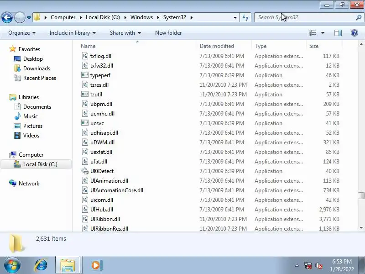Sort by the Name column header
Viewport: 365px width, 274px height.
click(138, 46)
